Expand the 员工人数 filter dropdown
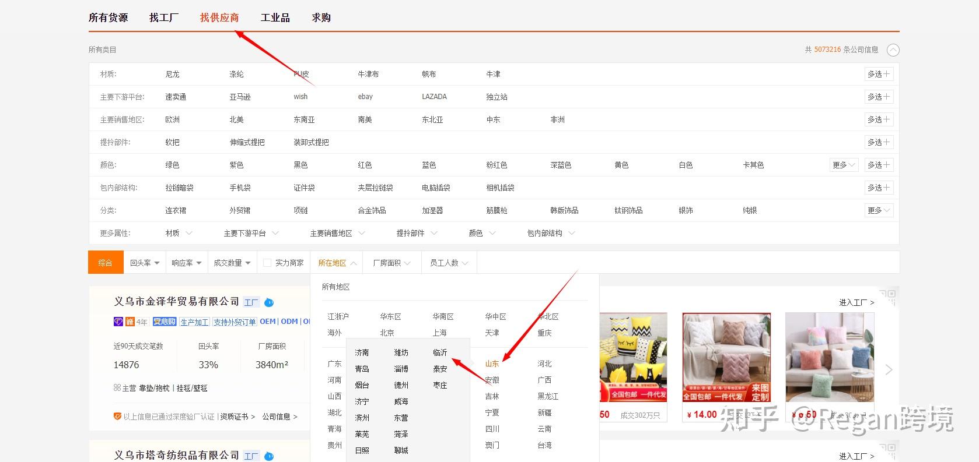 coord(449,263)
